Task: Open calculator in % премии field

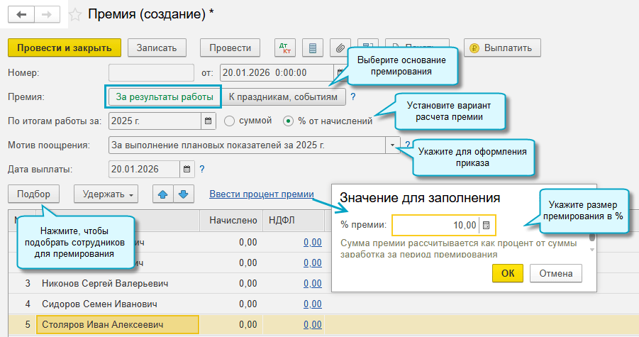Action: [x=487, y=226]
